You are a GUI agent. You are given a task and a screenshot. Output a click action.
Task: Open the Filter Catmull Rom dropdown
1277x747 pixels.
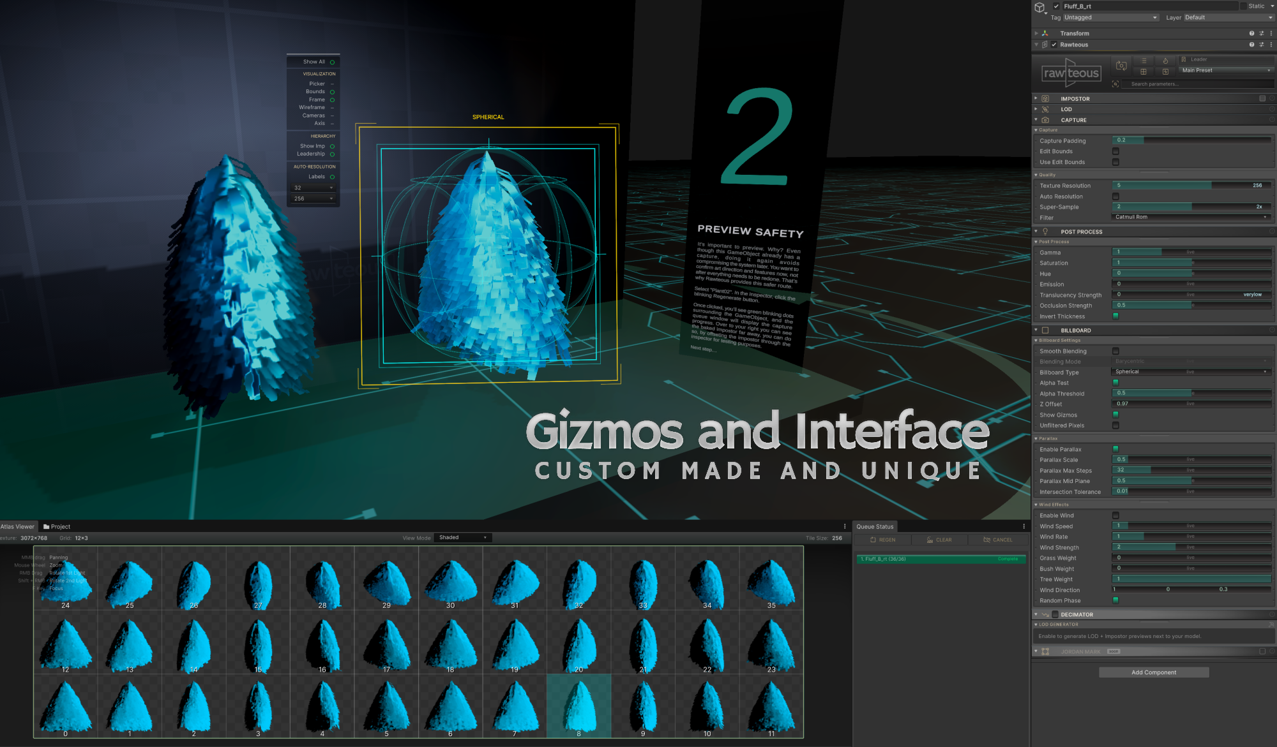tap(1191, 218)
